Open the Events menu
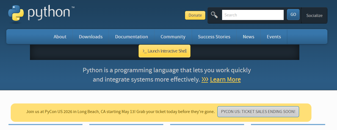This screenshot has width=337, height=130. point(274,37)
